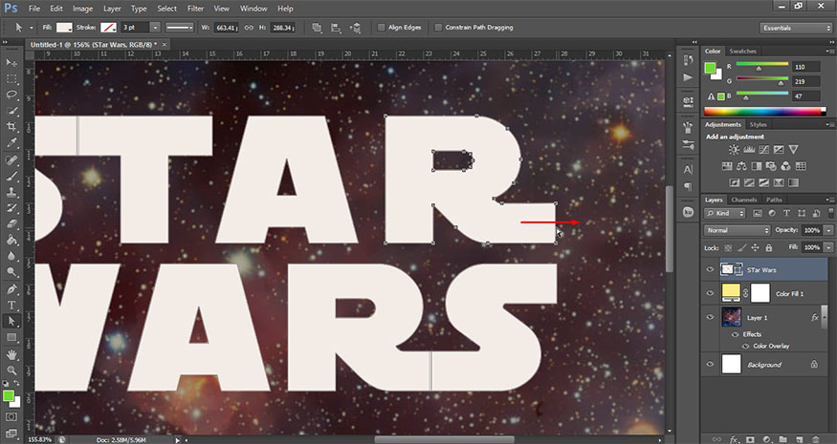Click the shape Fill color swatch
Viewport: 837px width, 444px height.
[x=64, y=28]
